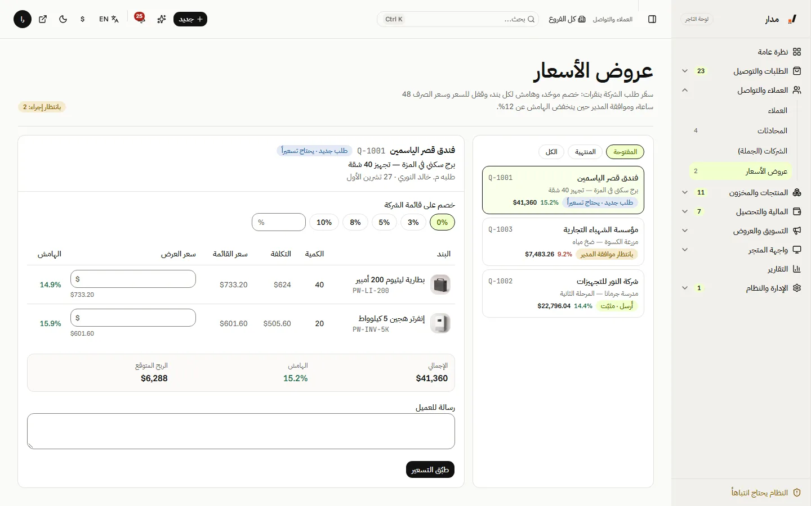Toggle dark mode moon icon
The image size is (811, 506).
click(x=63, y=19)
